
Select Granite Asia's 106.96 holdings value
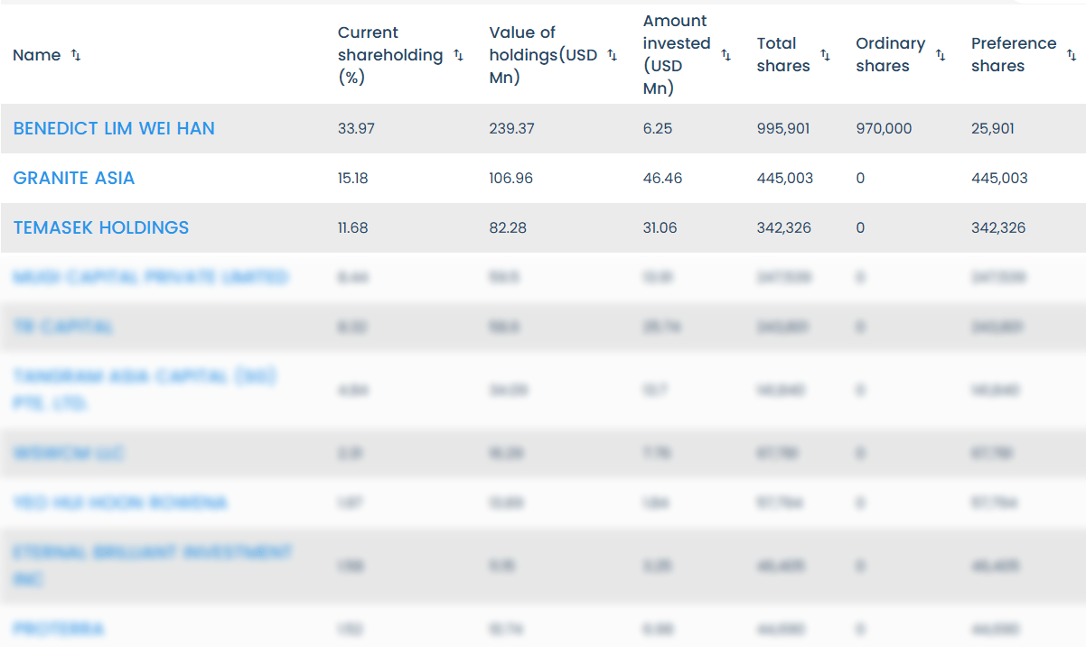(511, 178)
